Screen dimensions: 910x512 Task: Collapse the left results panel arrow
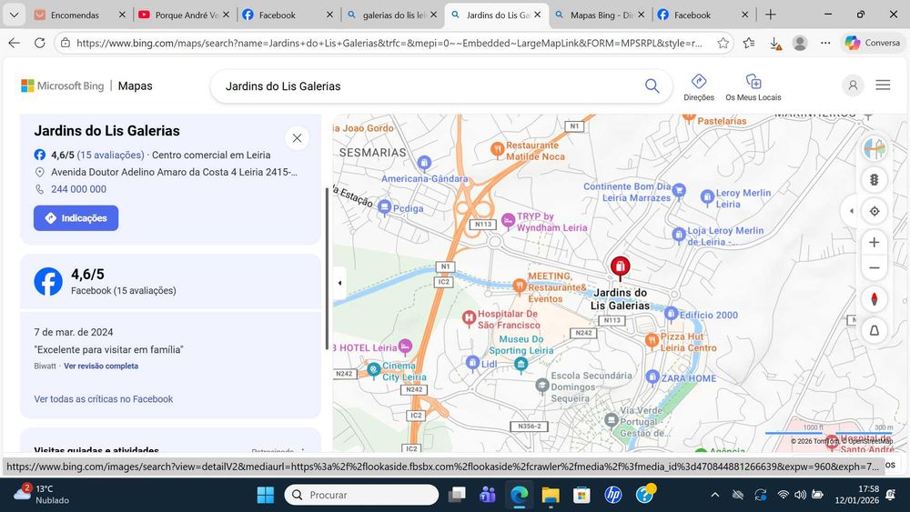tap(339, 283)
